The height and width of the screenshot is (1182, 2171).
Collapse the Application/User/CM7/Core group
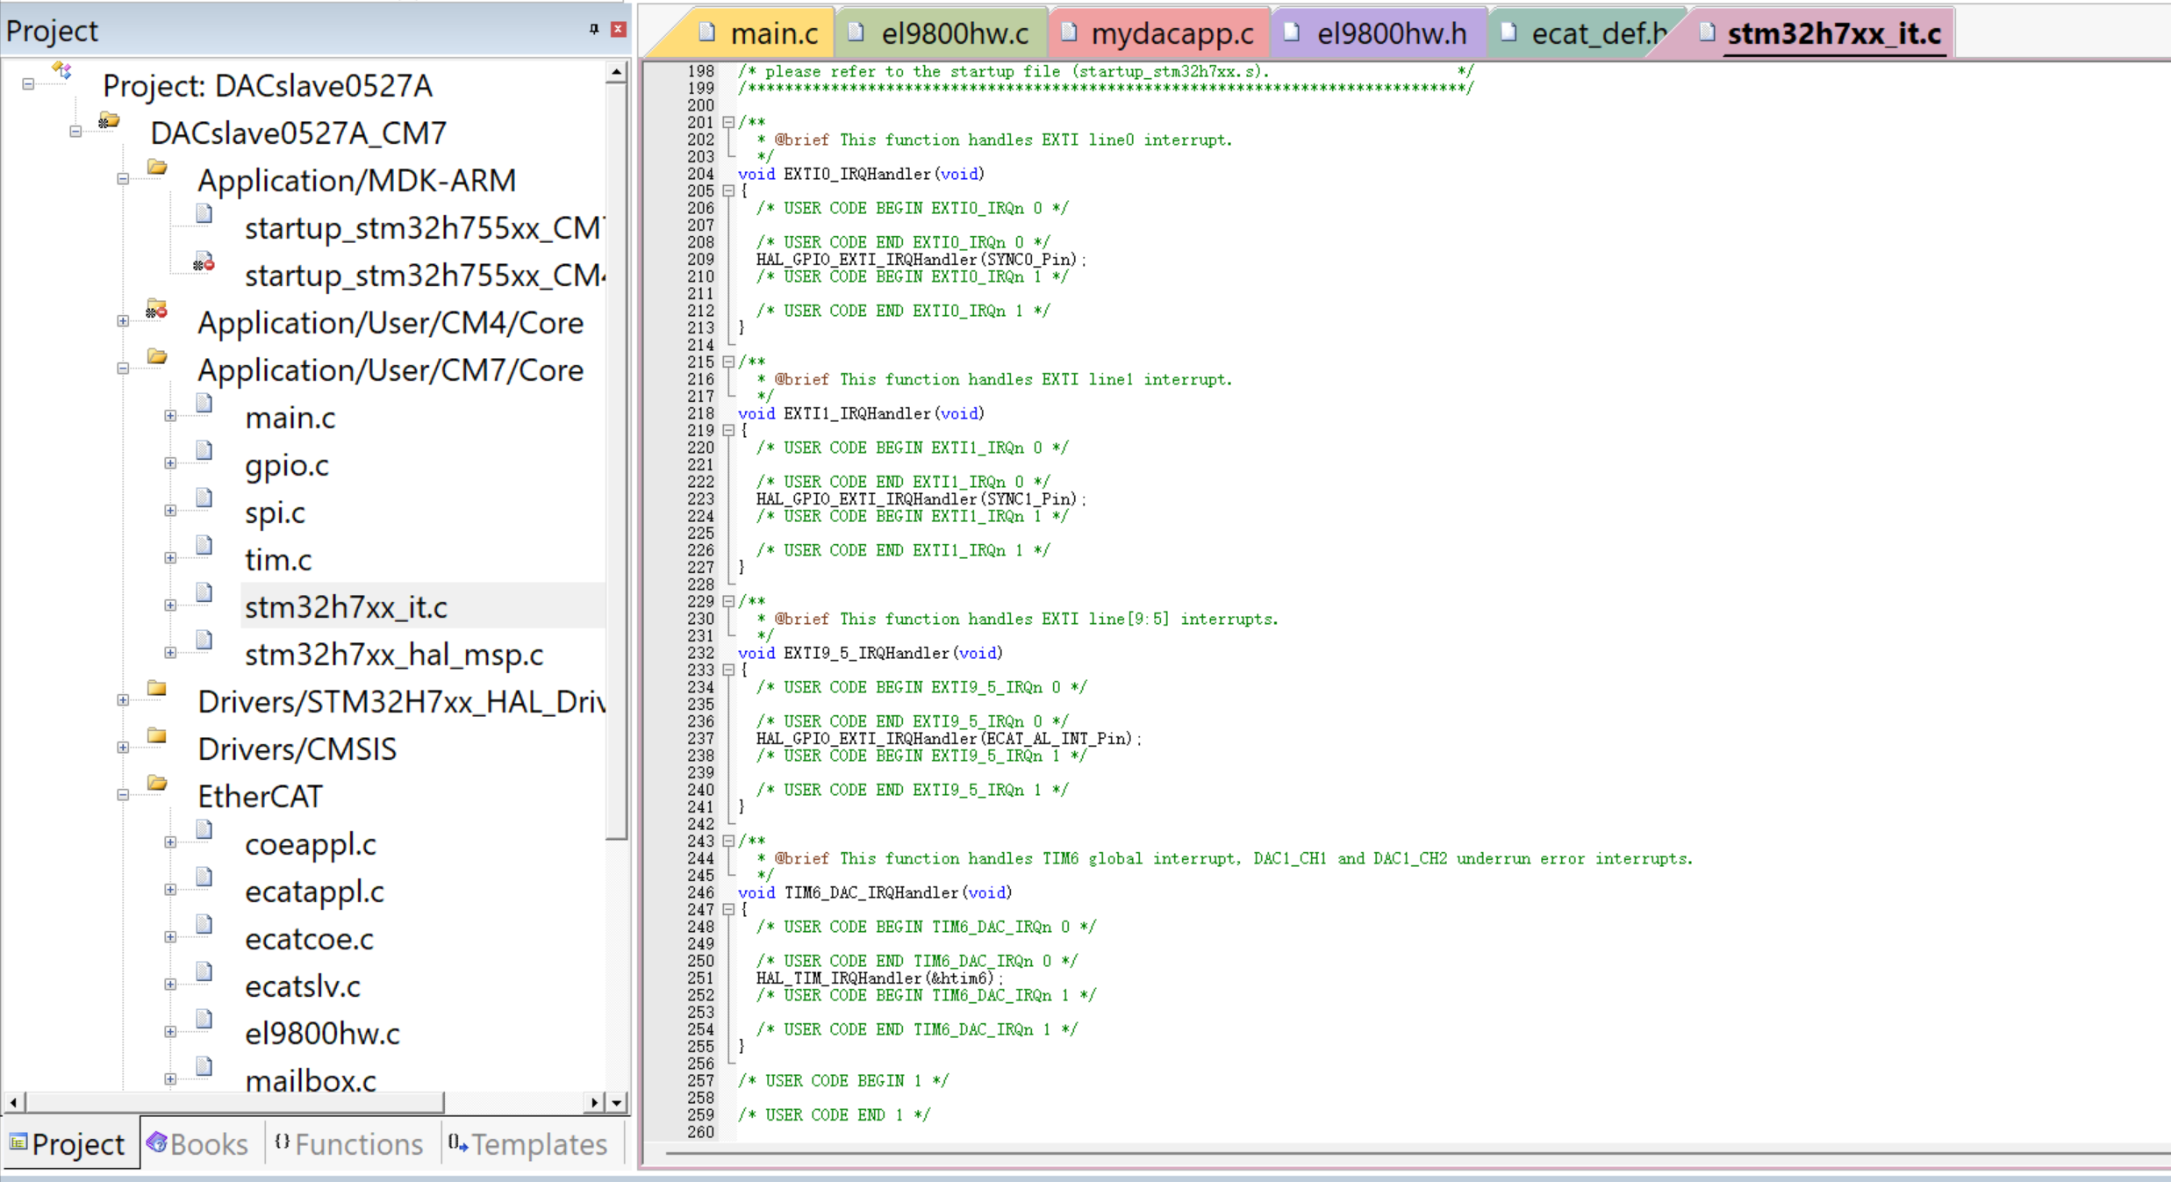coord(123,369)
